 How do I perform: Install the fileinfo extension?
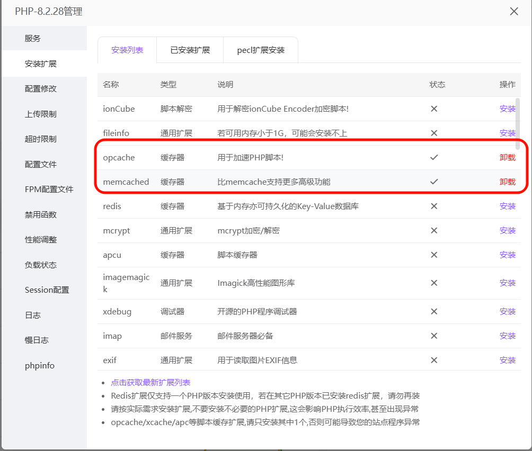[x=507, y=133]
